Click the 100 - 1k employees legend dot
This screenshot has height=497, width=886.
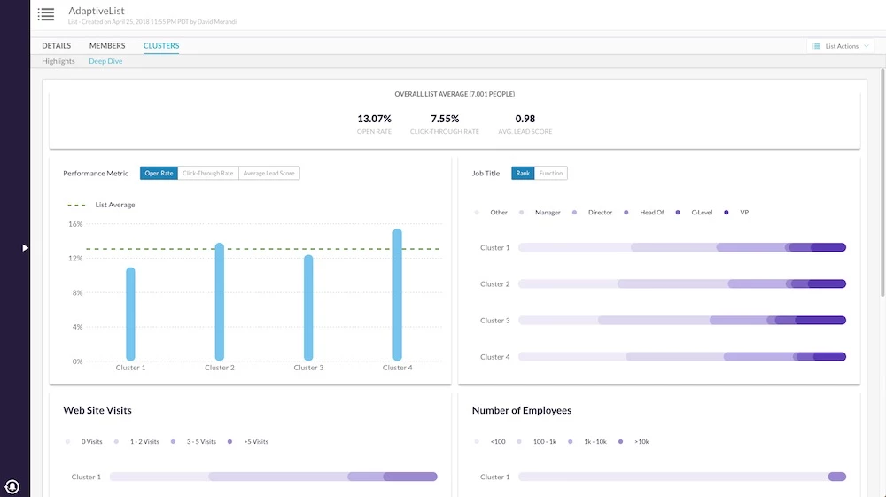click(519, 442)
